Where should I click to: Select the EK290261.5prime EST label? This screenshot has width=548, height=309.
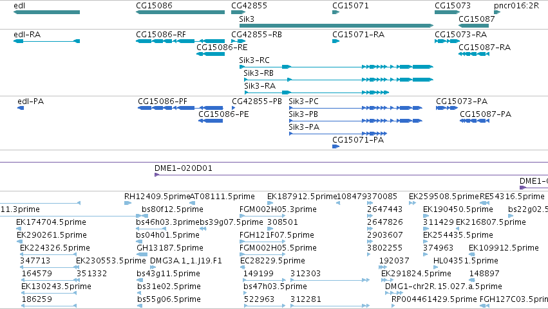pyautogui.click(x=52, y=235)
